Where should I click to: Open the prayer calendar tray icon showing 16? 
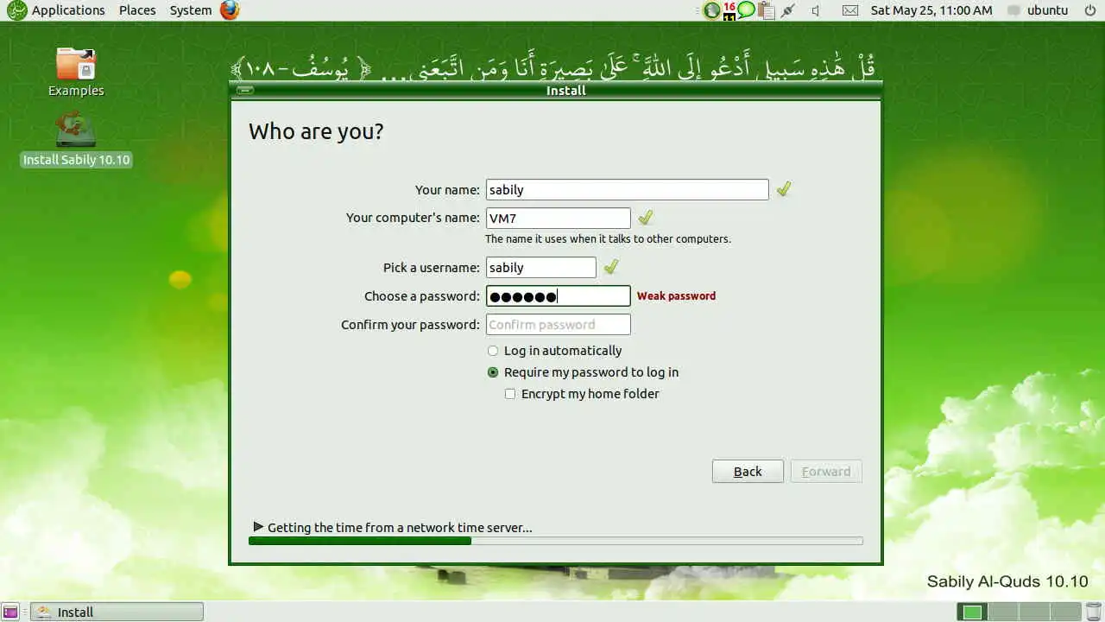coord(729,10)
